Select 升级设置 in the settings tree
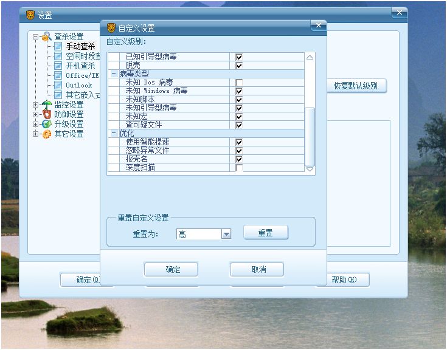Viewport: 447px width, 350px height. point(69,124)
